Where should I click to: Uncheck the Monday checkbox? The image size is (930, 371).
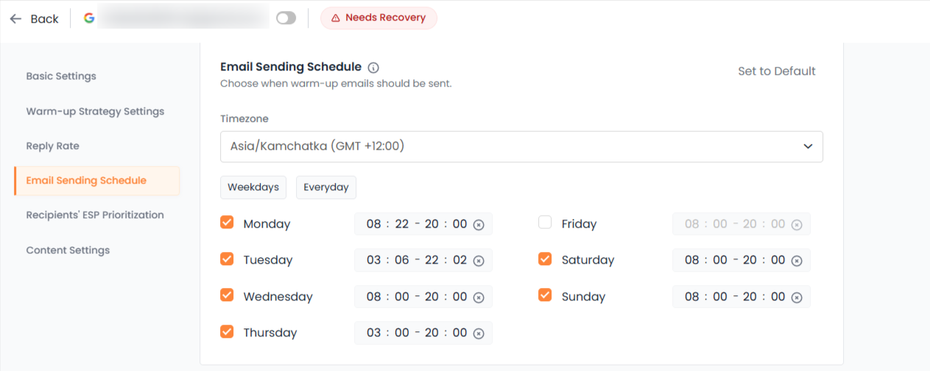(x=227, y=223)
